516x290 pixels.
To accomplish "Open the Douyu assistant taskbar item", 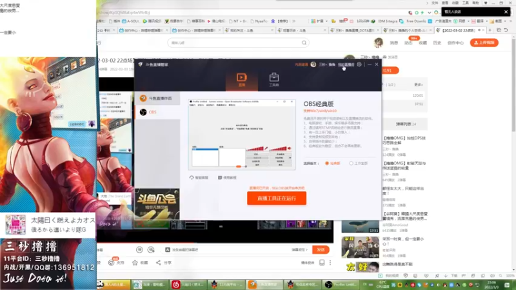I will [265, 284].
